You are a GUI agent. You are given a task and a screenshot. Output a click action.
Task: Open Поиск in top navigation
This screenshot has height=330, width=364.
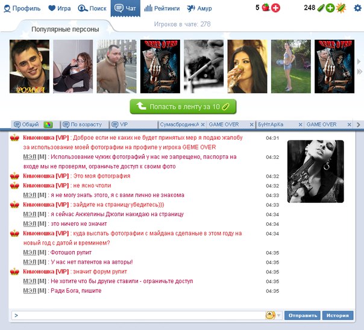93,8
